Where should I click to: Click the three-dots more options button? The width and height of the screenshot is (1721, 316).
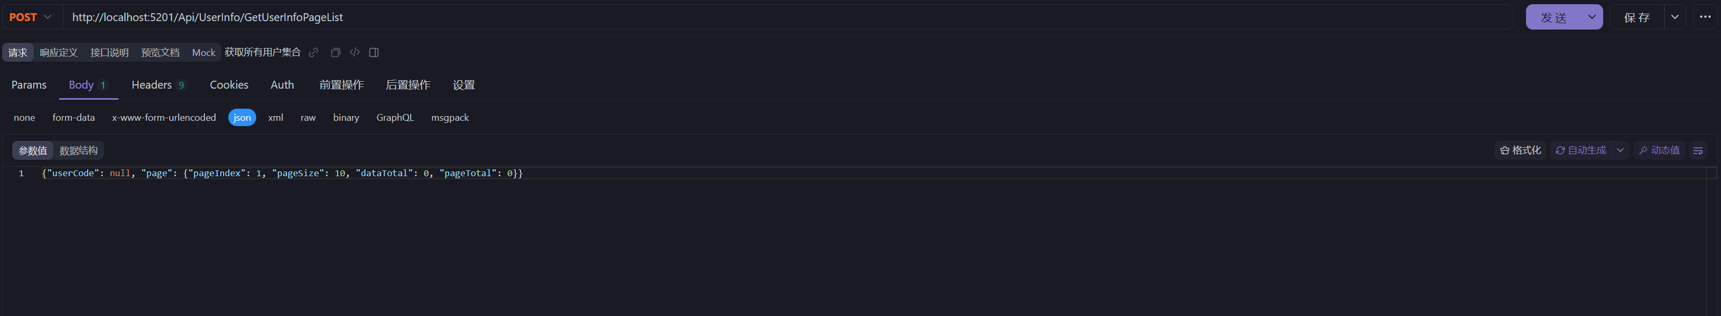coord(1705,17)
